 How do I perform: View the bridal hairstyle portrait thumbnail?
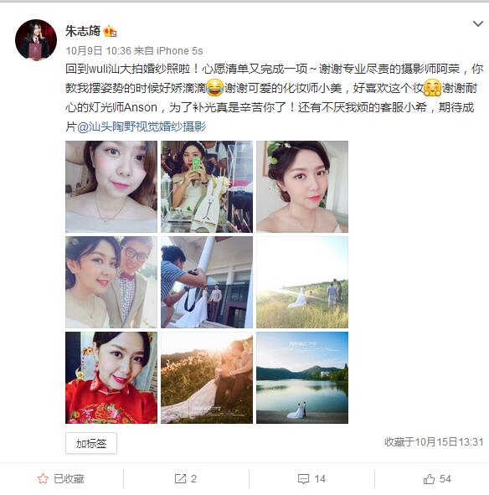[x=302, y=187]
